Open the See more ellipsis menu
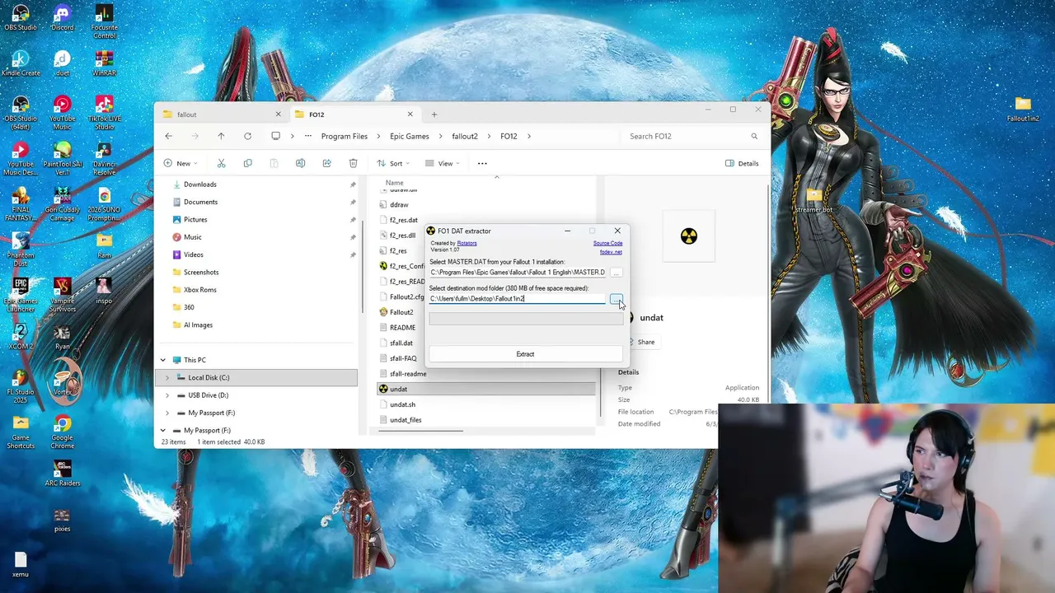Image resolution: width=1055 pixels, height=593 pixels. tap(482, 163)
